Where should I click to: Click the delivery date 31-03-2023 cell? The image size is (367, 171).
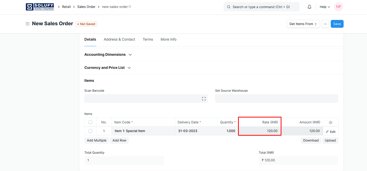coord(196,131)
